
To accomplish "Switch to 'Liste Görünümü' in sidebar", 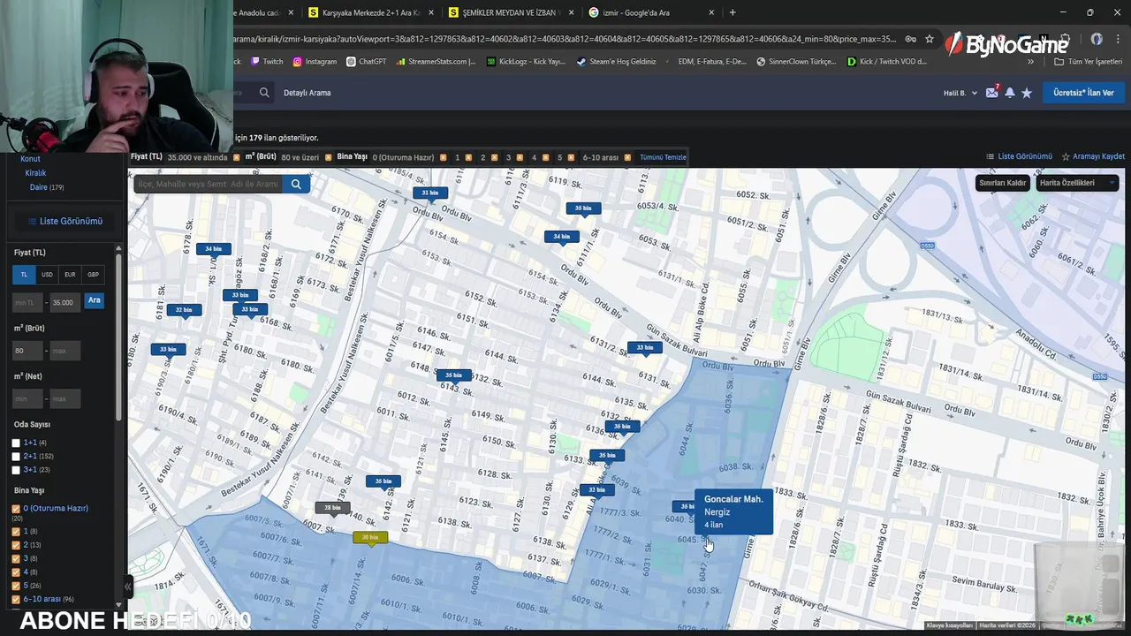I will (x=65, y=221).
